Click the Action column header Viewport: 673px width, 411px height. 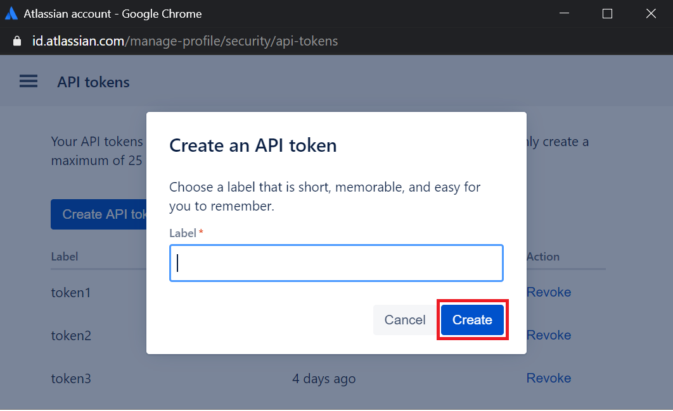coord(543,257)
